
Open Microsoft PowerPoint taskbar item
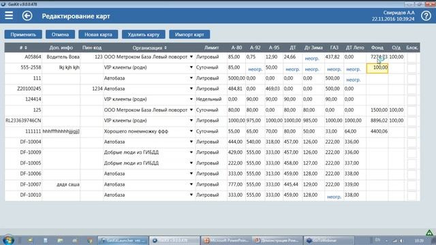click(x=226, y=240)
